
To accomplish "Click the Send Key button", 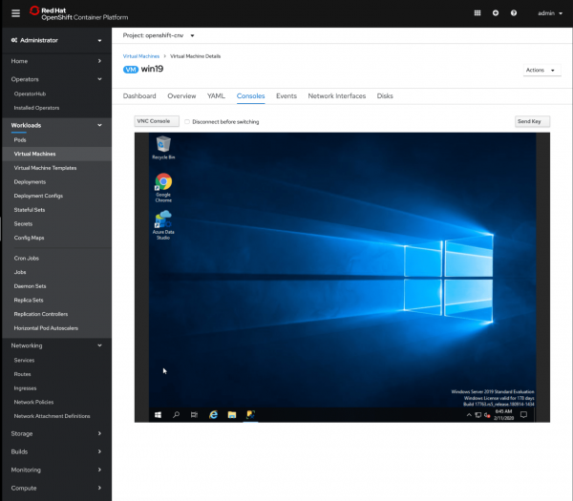I will pos(531,121).
